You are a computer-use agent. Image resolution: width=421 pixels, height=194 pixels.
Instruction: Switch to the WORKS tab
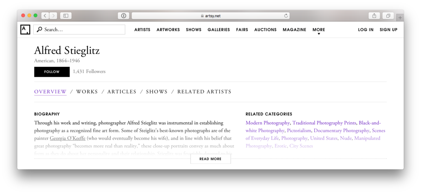point(87,92)
